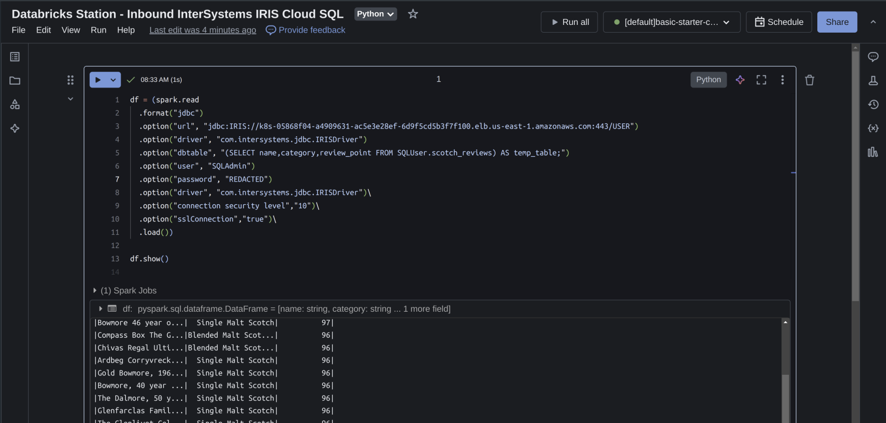
Task: Open the workspace folder browser icon
Action: pyautogui.click(x=15, y=81)
